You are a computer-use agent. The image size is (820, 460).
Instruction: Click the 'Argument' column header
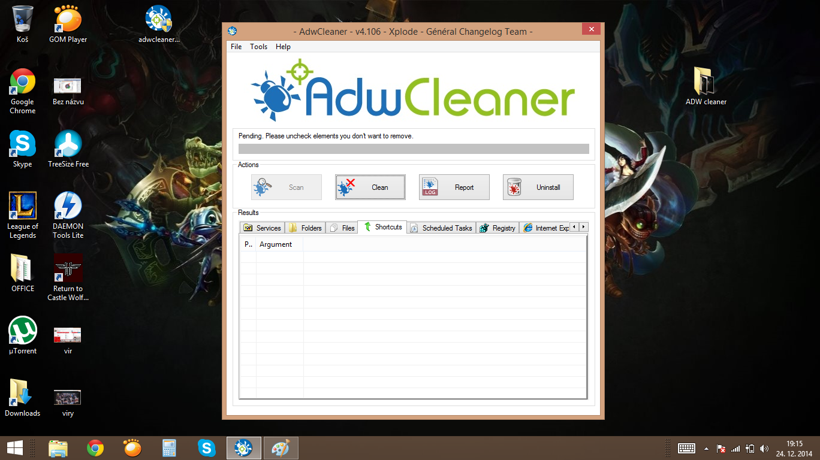click(x=279, y=244)
